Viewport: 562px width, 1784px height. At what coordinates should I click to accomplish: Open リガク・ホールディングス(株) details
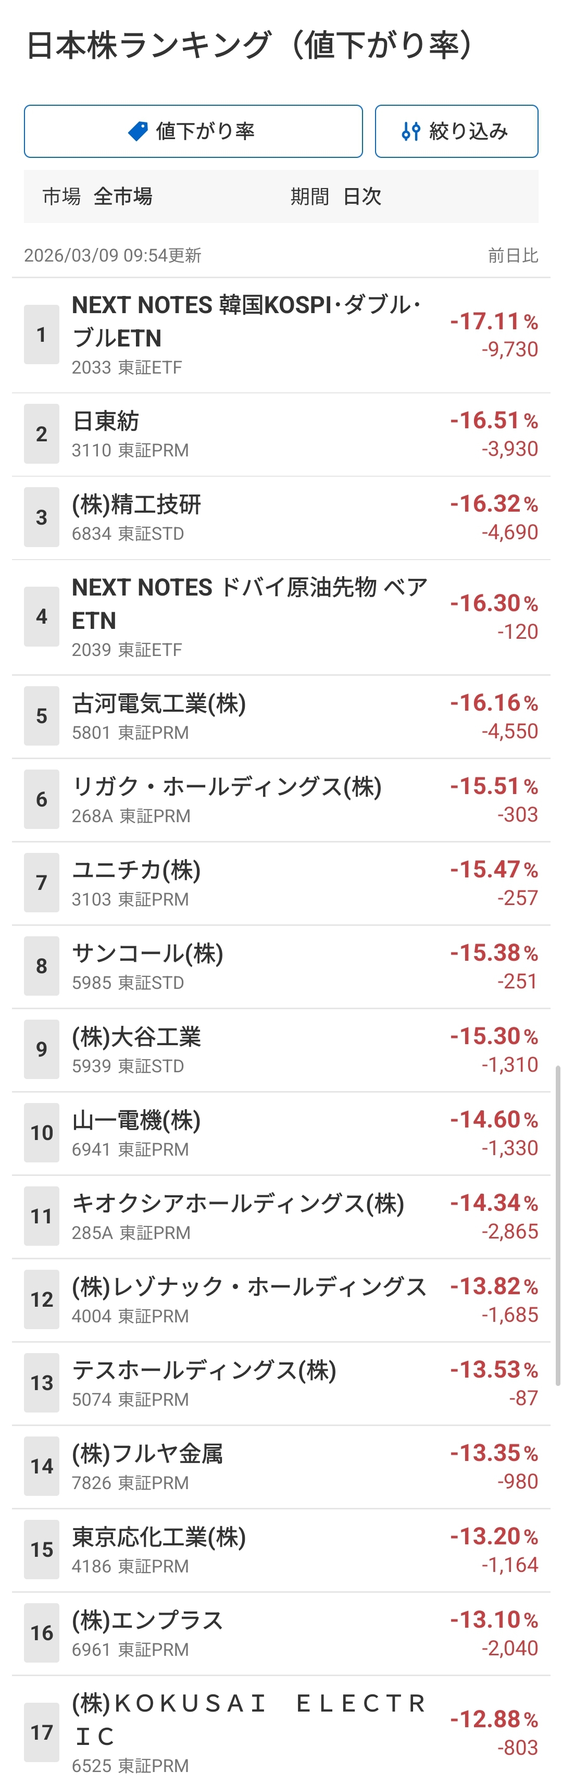[227, 787]
